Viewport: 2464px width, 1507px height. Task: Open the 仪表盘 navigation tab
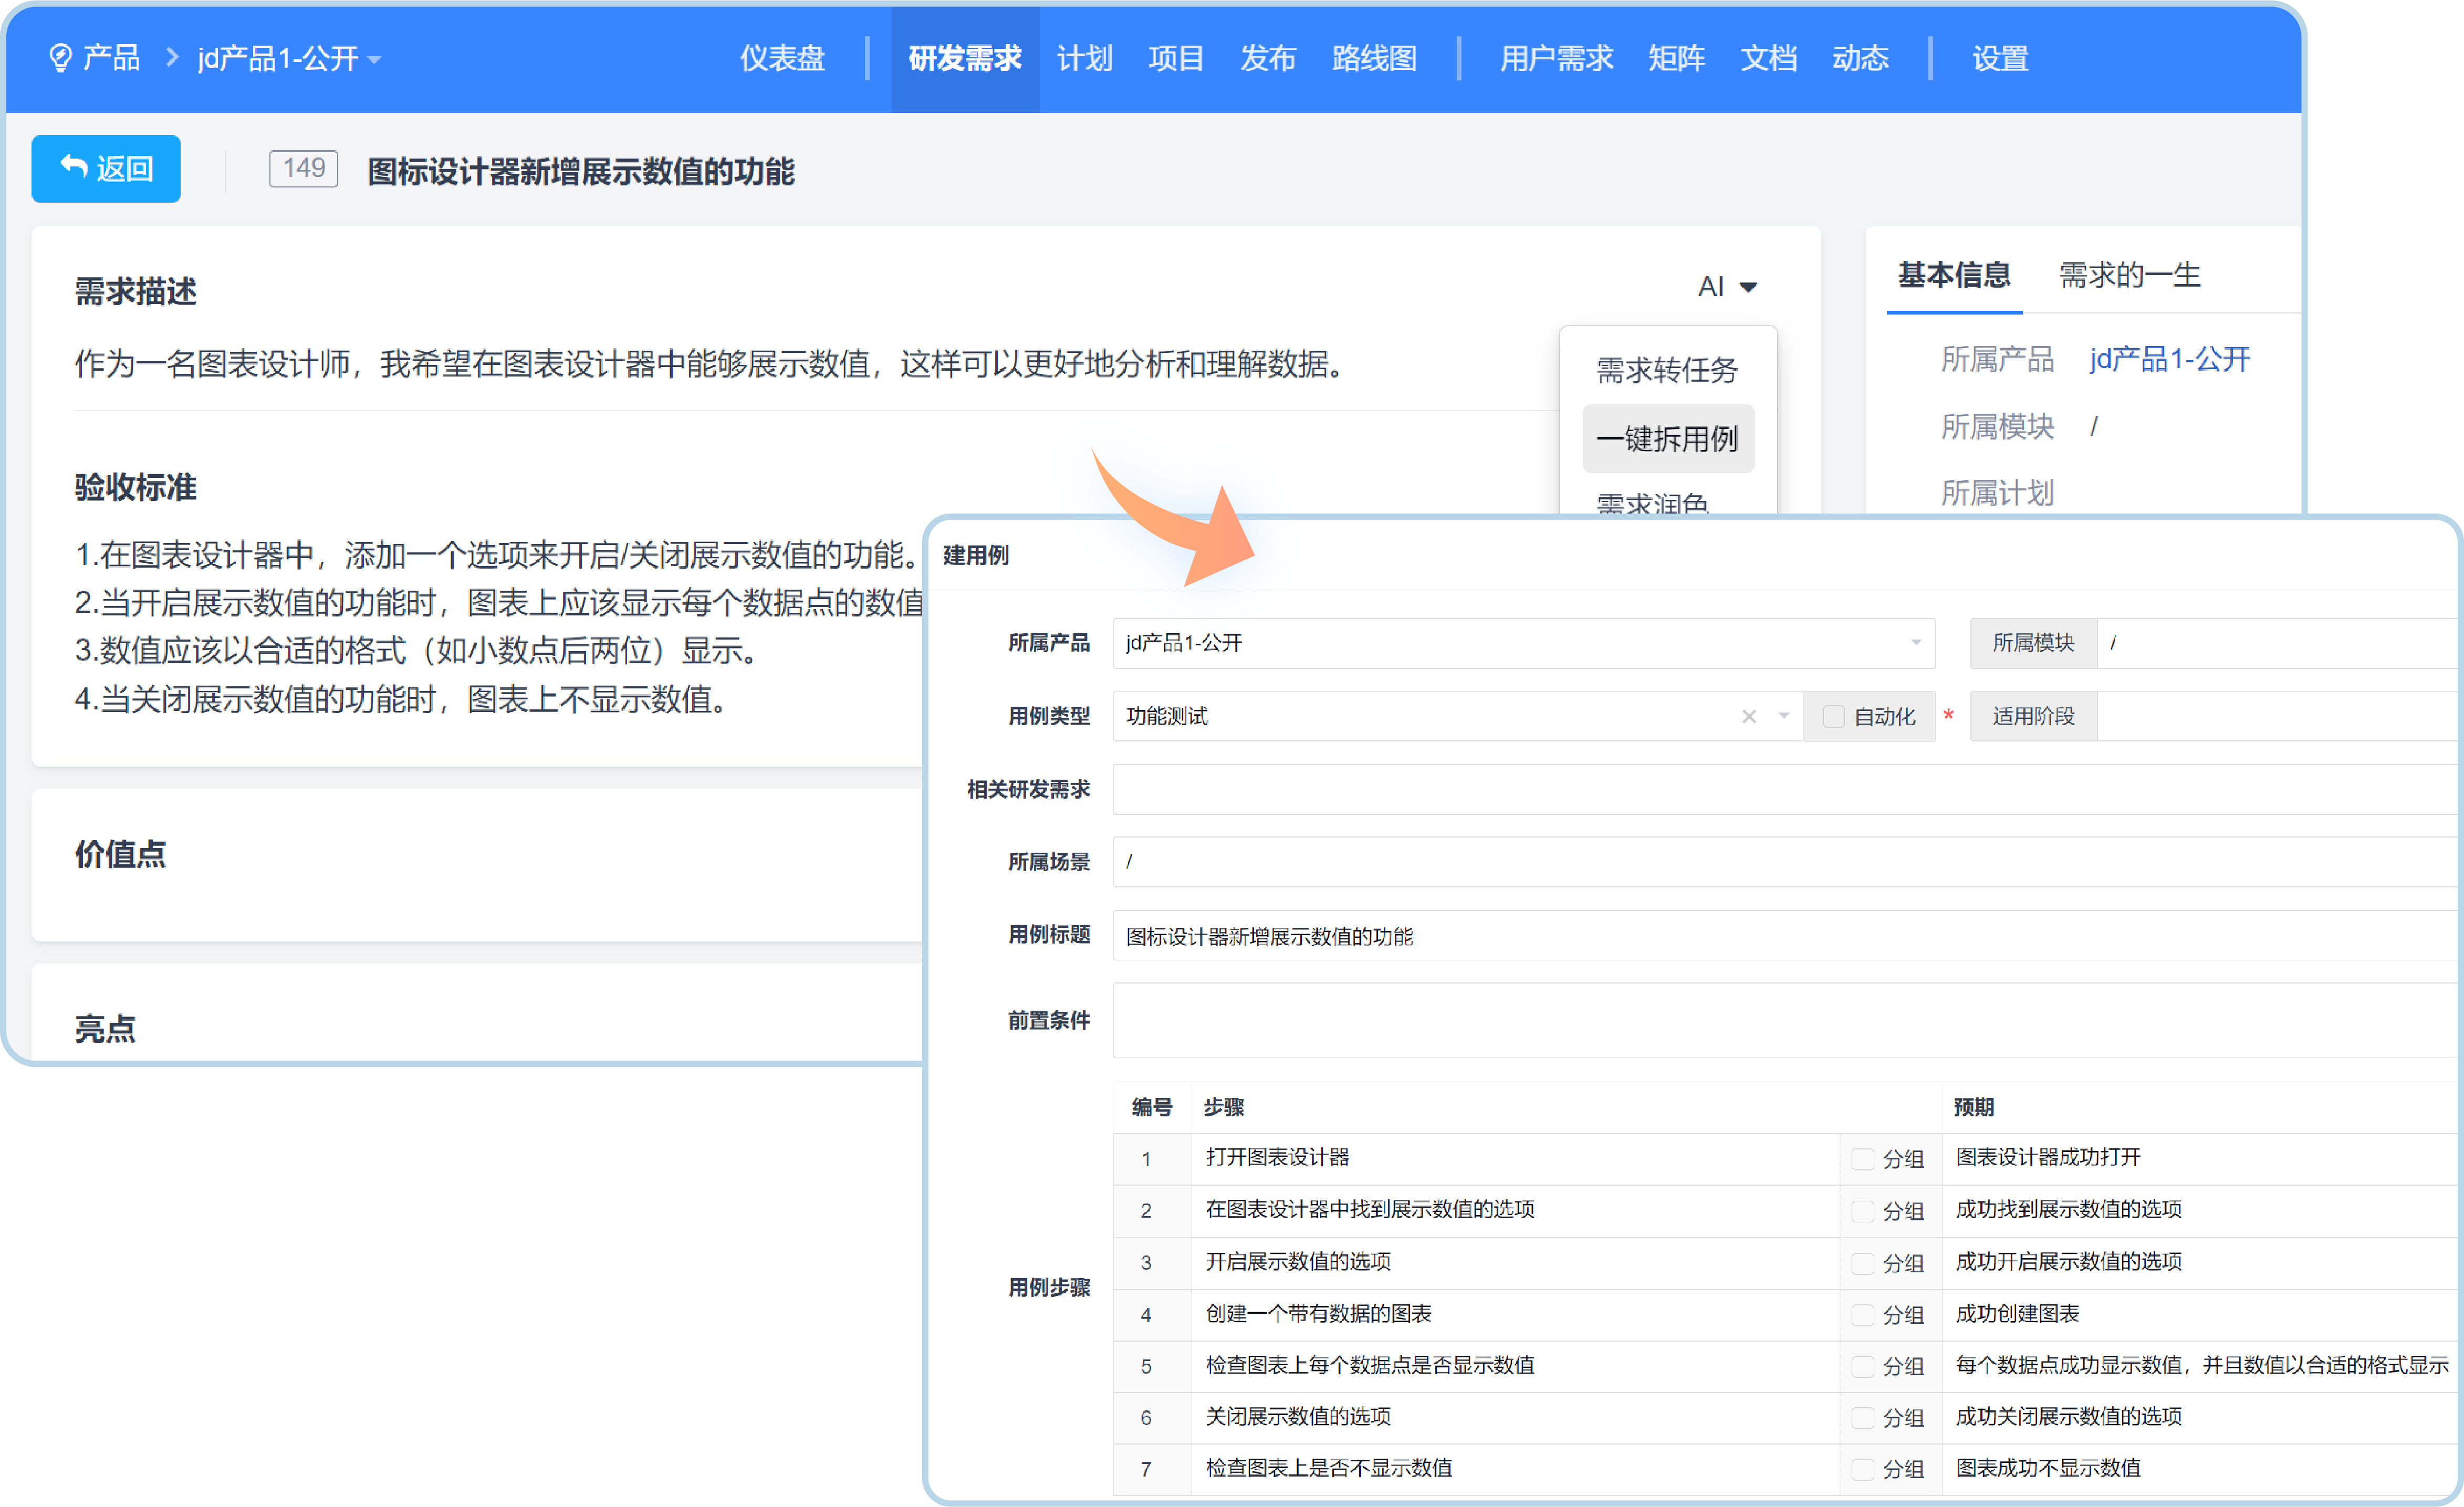pos(782,58)
